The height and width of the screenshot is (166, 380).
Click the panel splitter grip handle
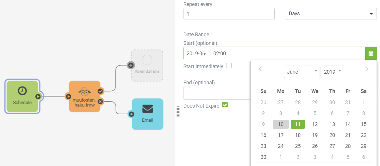point(178,112)
